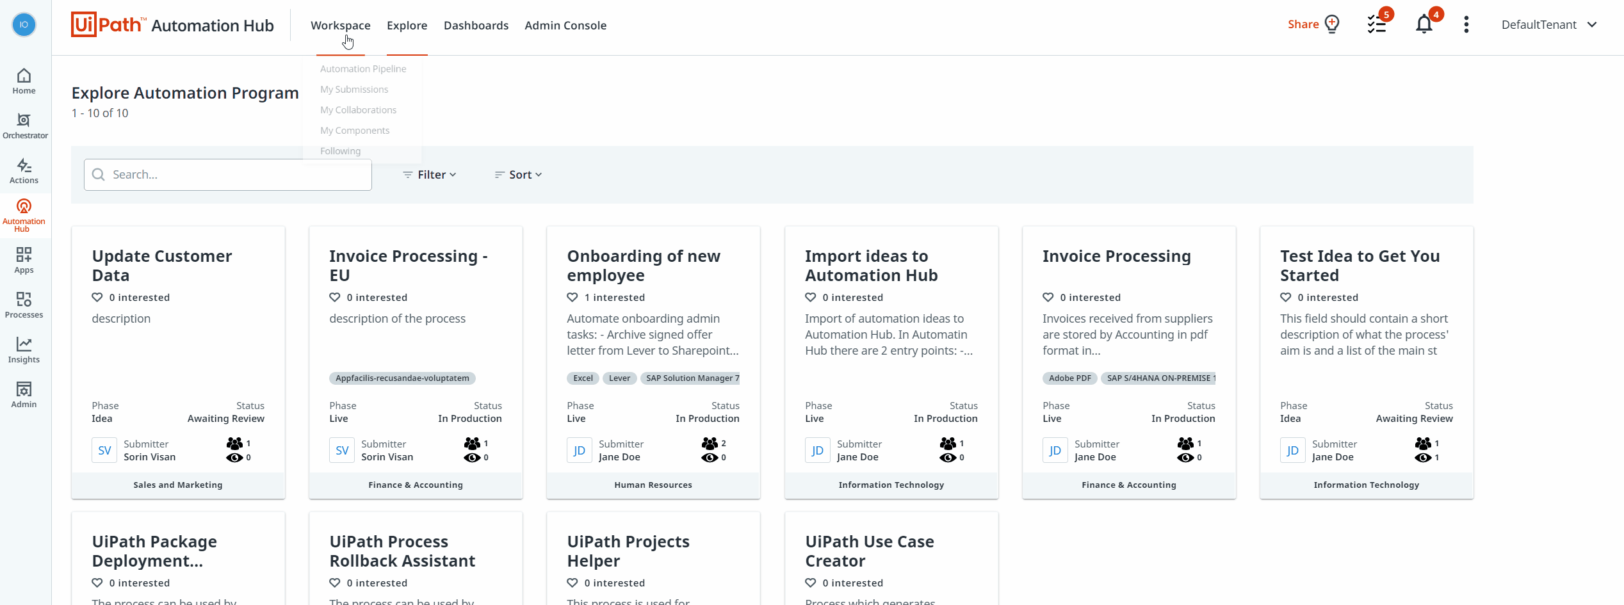Open the Dashboards tab
This screenshot has height=605, width=1624.
(x=476, y=25)
